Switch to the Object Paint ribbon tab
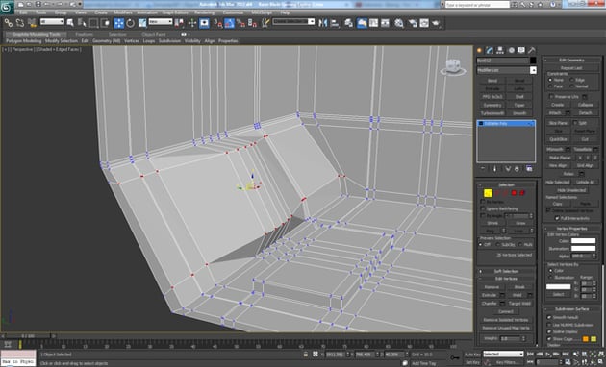This screenshot has width=606, height=367. click(x=154, y=34)
